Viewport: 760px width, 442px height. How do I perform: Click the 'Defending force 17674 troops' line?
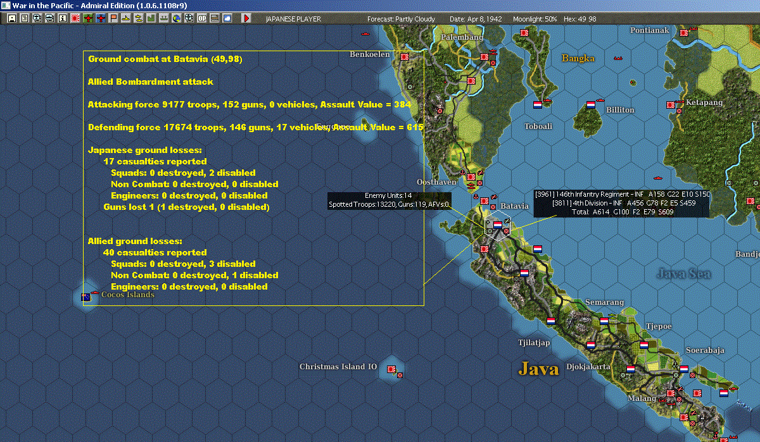click(255, 127)
